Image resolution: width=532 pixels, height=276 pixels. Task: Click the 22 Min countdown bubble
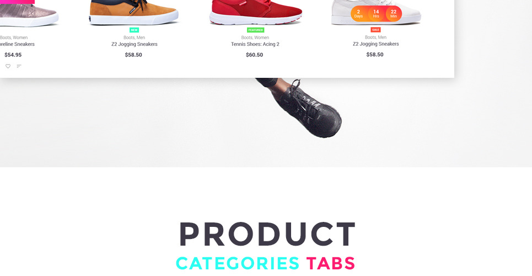pos(394,14)
